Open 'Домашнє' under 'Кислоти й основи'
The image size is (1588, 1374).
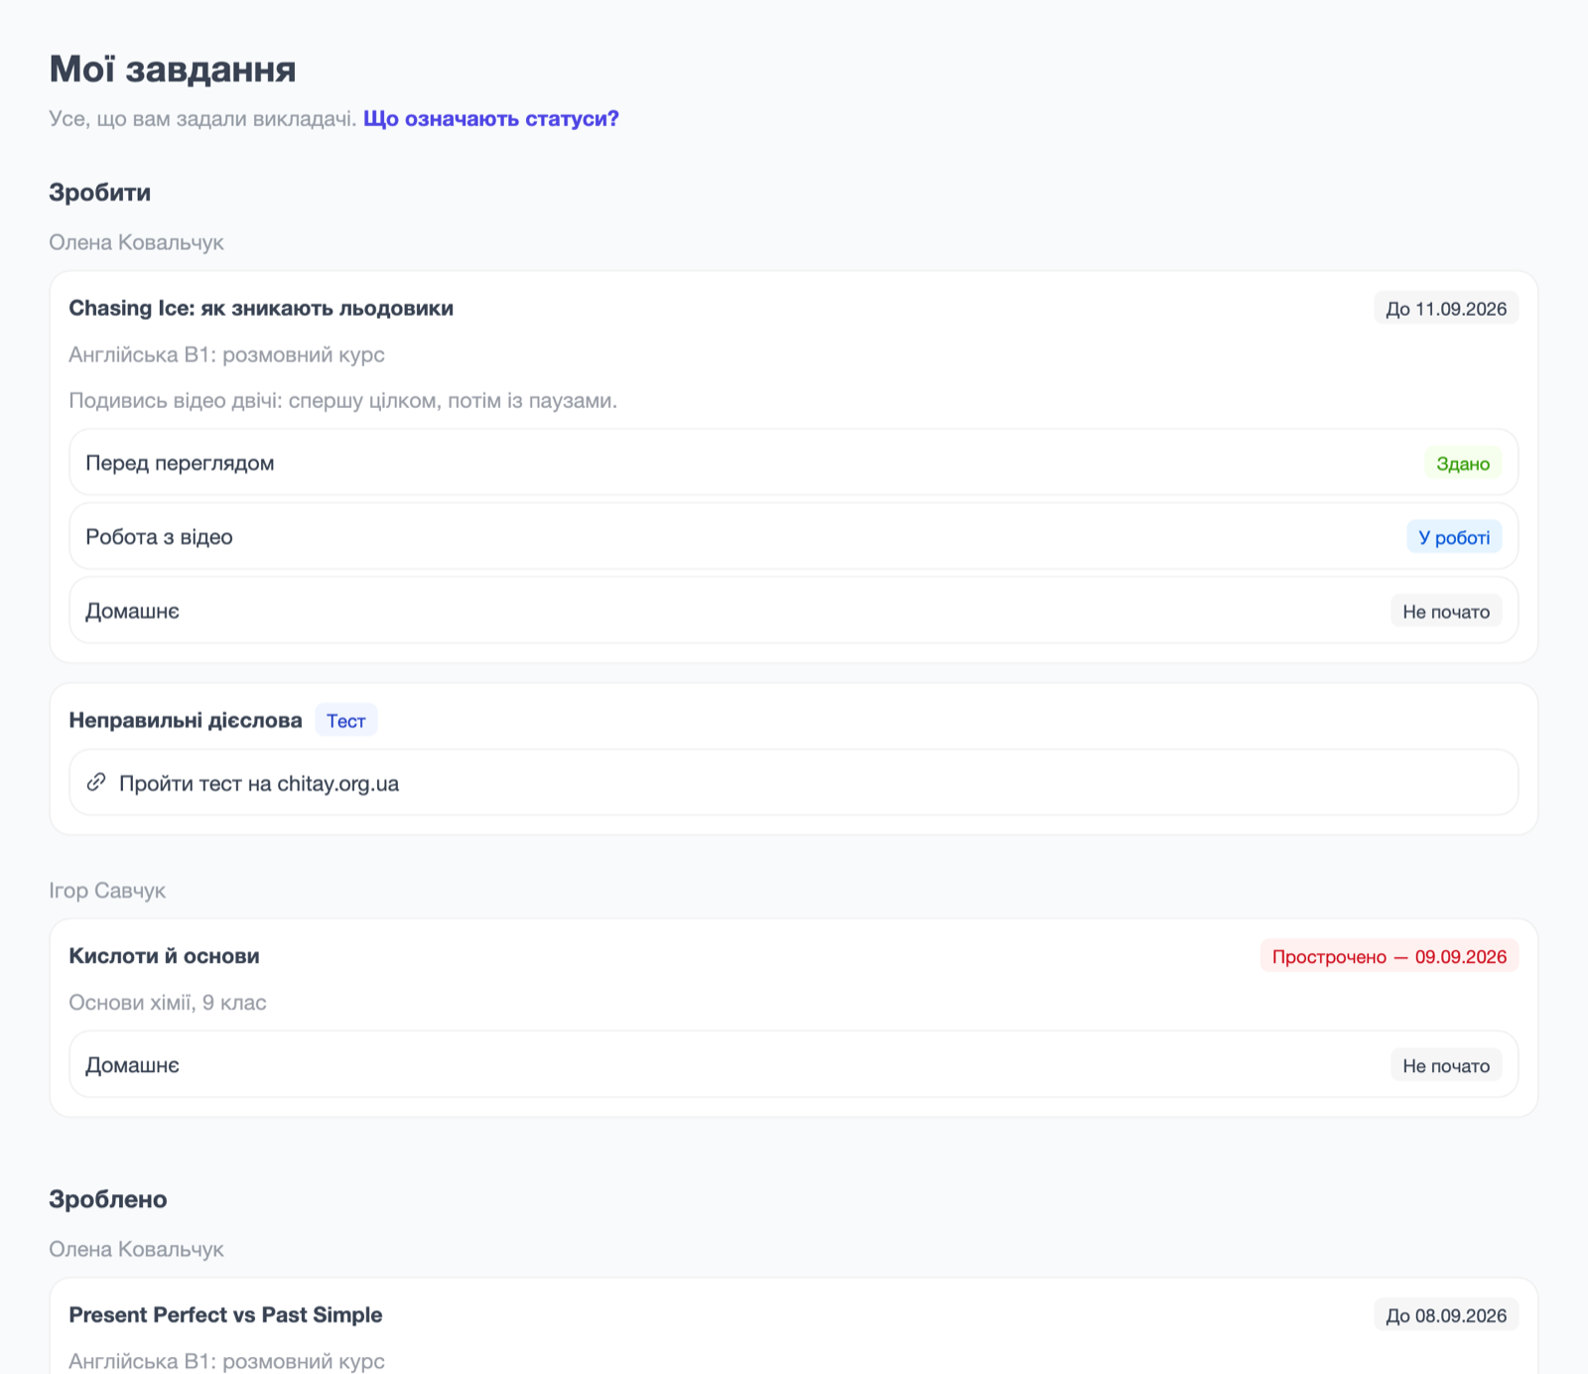[794, 1064]
